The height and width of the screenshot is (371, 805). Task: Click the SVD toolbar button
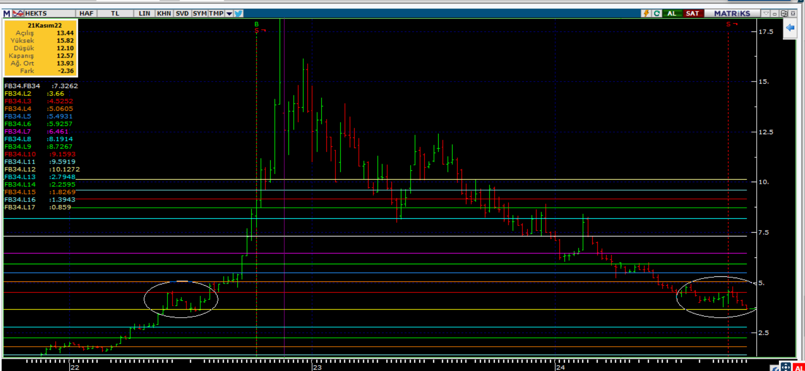182,13
